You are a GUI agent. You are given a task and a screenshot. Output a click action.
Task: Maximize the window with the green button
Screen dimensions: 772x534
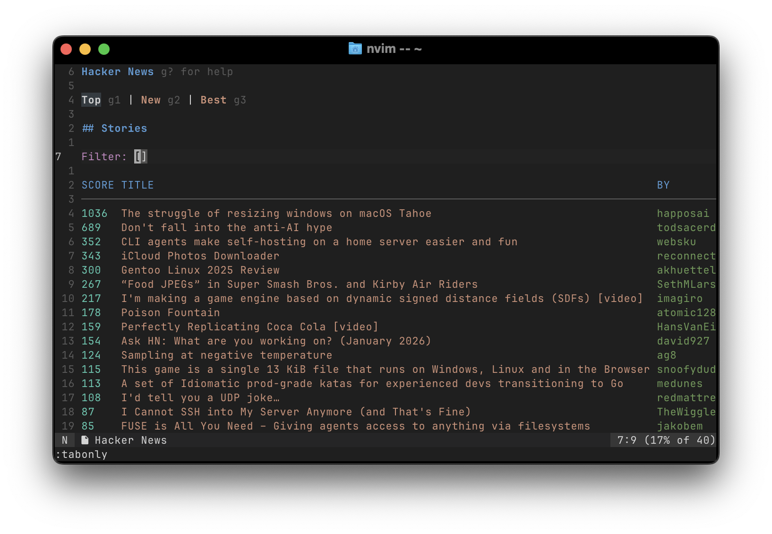104,49
